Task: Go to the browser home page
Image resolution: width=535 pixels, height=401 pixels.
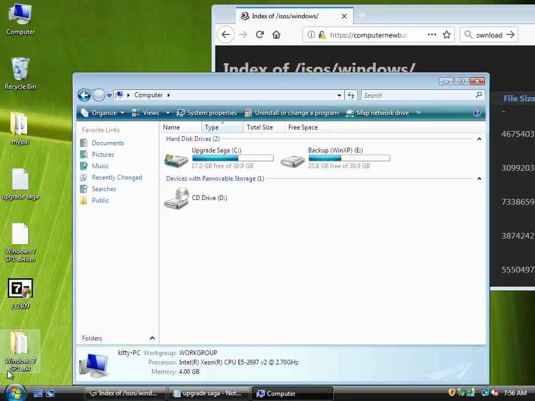Action: coord(276,34)
